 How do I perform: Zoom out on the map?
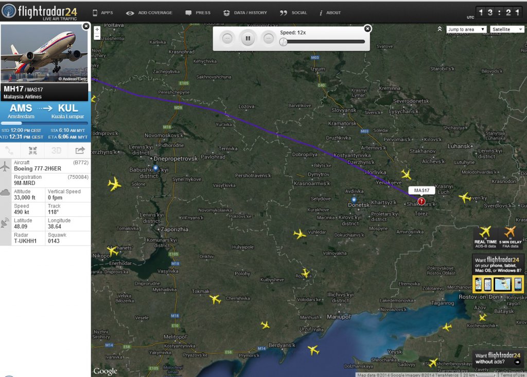tap(97, 37)
